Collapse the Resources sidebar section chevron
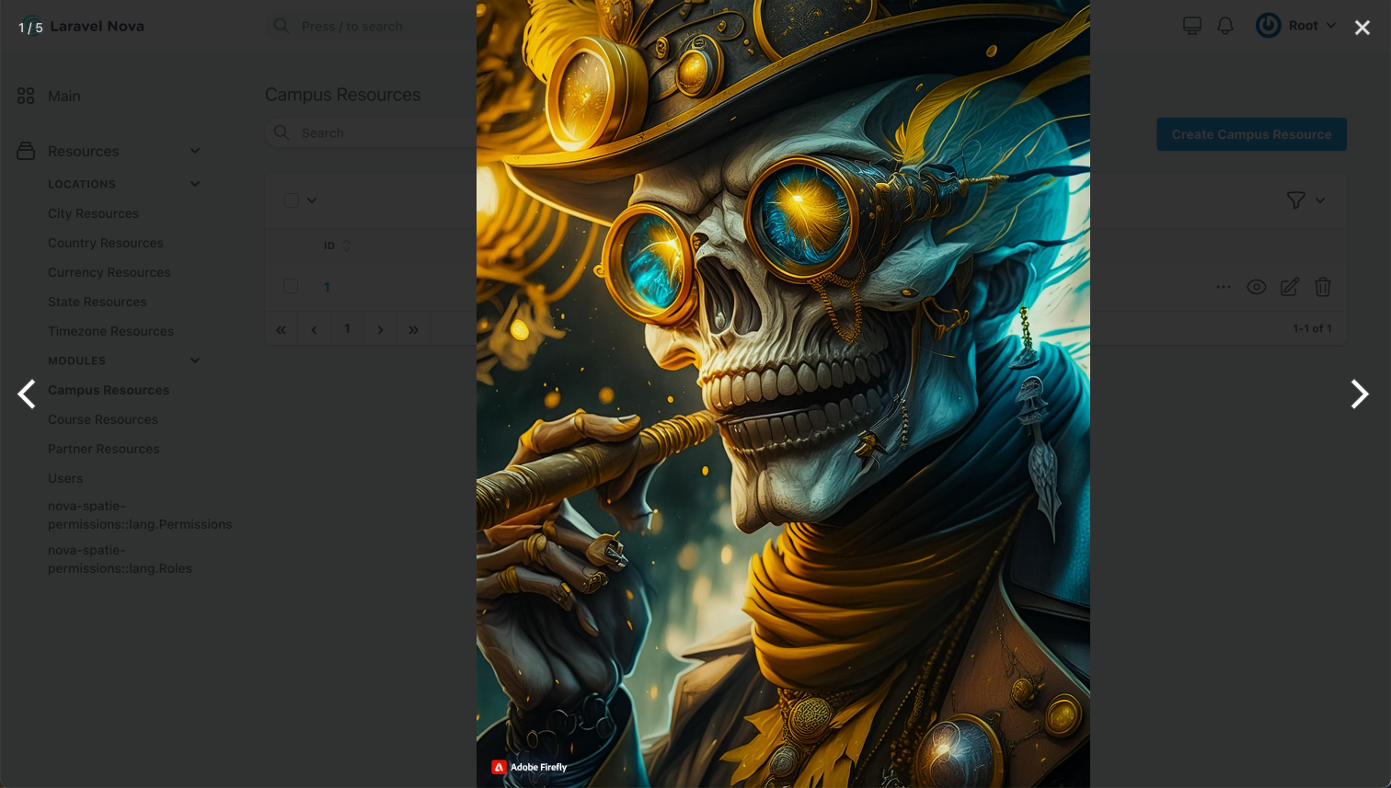 [195, 151]
